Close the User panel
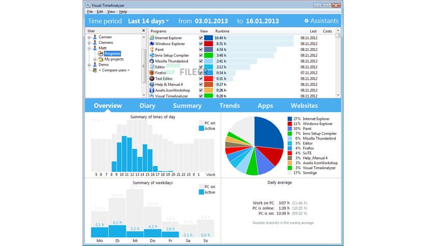Image resolution: width=426 pixels, height=246 pixels. click(x=144, y=30)
